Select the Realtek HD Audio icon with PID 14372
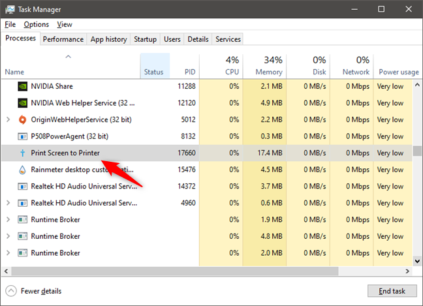The image size is (423, 306). 22,187
